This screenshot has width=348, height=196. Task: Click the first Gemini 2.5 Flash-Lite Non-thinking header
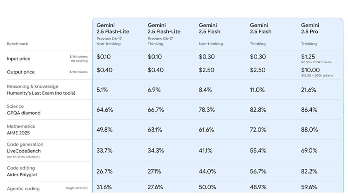[x=113, y=28]
